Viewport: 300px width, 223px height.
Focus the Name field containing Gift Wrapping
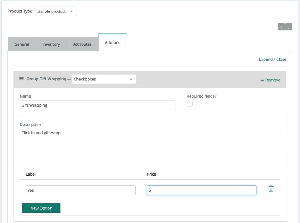(97, 105)
